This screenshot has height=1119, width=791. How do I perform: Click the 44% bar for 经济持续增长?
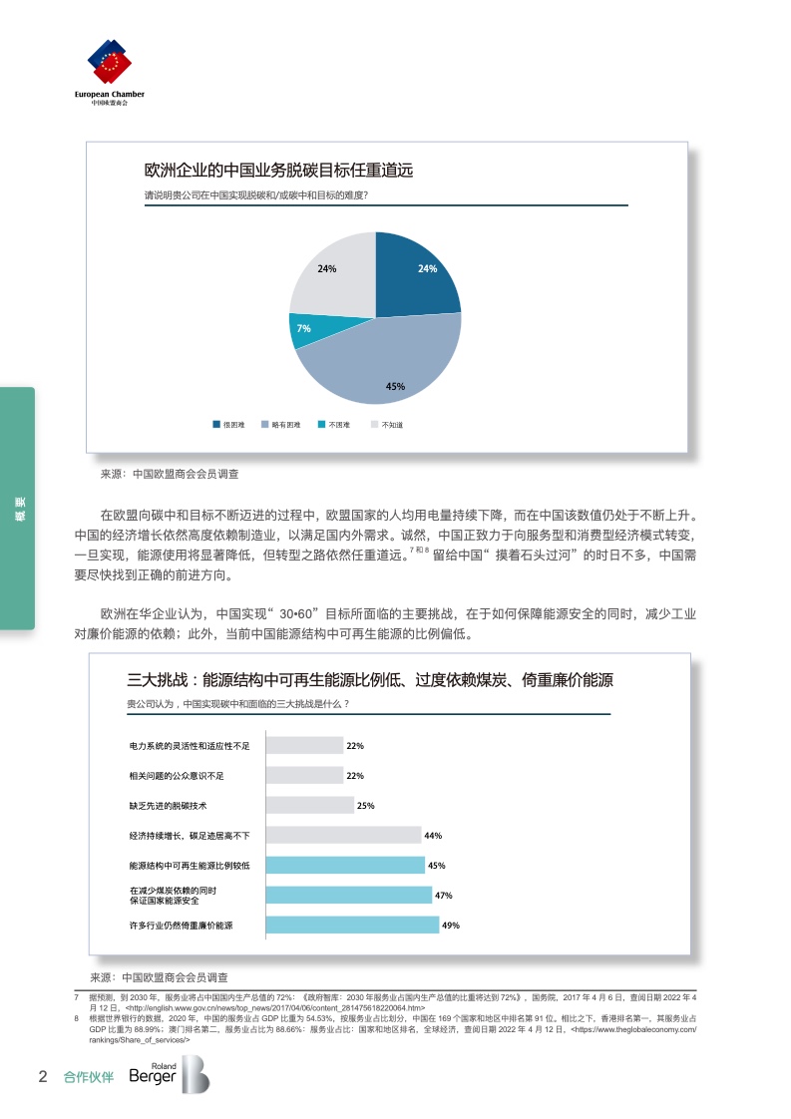pos(342,836)
